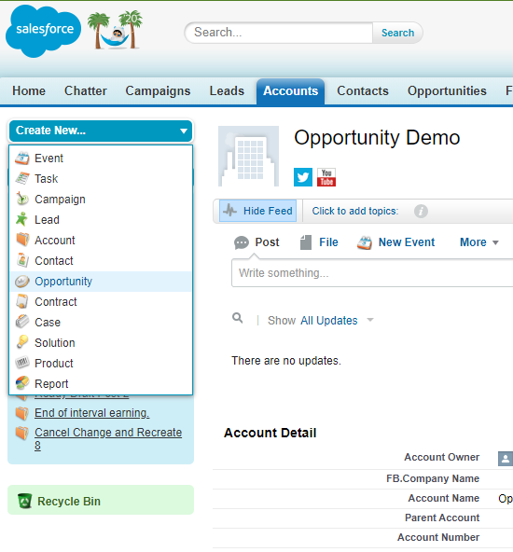
Task: Open the End of interval earning recent item
Action: [x=92, y=413]
